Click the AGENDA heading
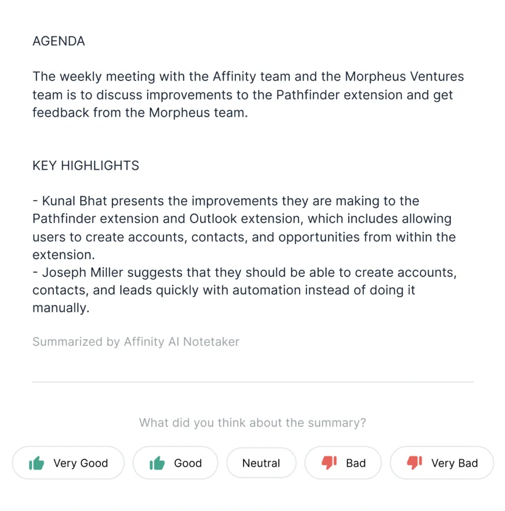This screenshot has width=505, height=511. point(59,41)
